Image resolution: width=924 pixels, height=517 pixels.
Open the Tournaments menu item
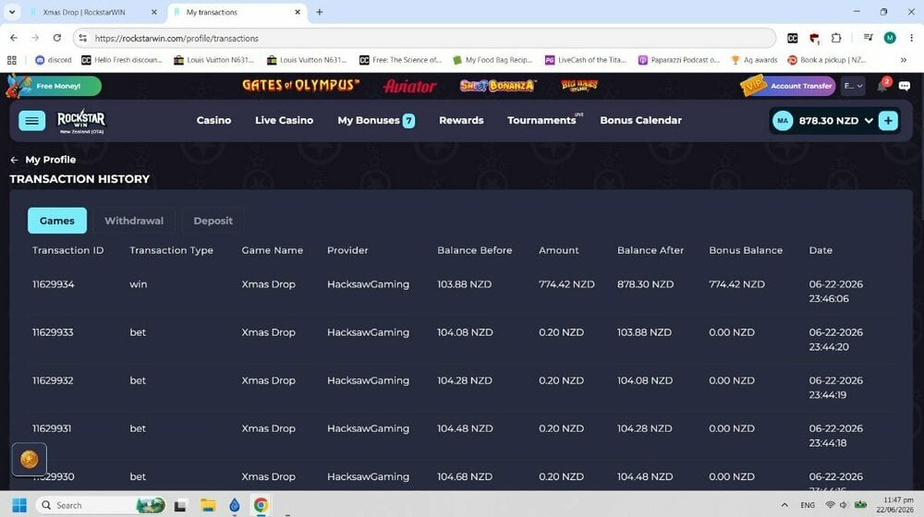544,120
